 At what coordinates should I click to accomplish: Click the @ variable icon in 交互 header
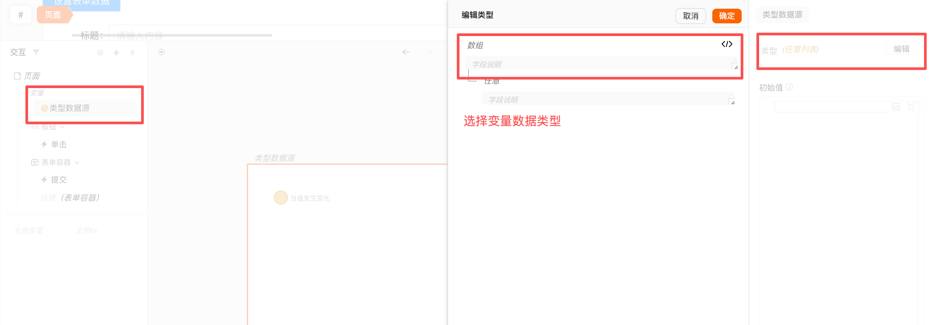pos(100,52)
